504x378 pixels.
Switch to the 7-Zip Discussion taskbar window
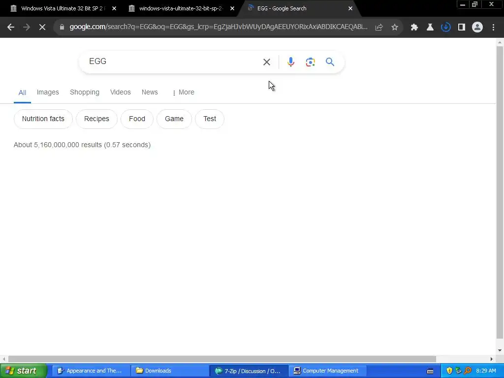249,371
